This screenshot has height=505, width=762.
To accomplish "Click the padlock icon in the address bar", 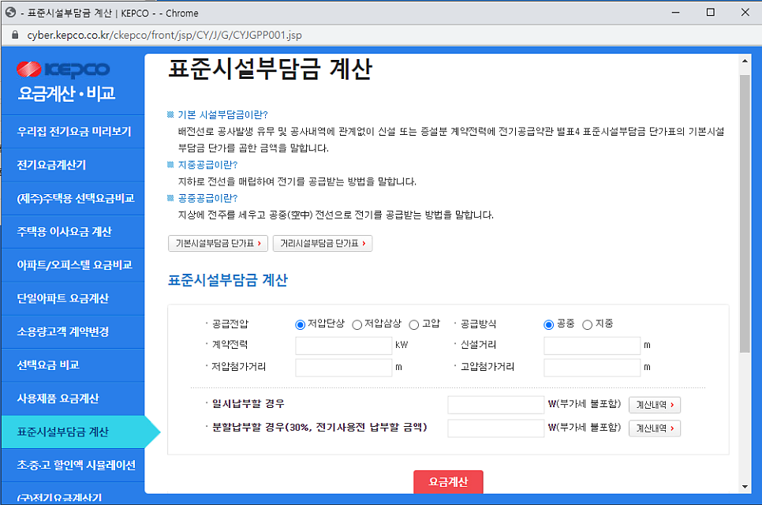I will pos(16,35).
